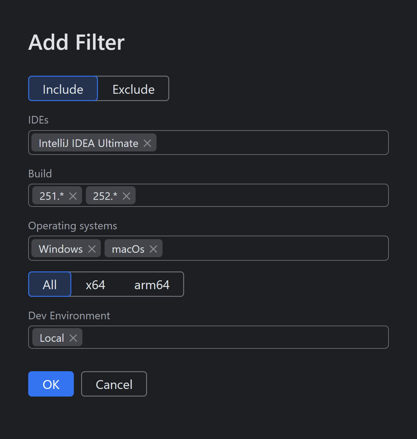Remove the macOs operating system tag
Image resolution: width=417 pixels, height=439 pixels.
(153, 249)
